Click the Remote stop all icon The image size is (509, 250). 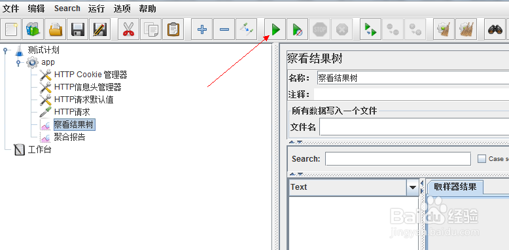[x=393, y=29]
